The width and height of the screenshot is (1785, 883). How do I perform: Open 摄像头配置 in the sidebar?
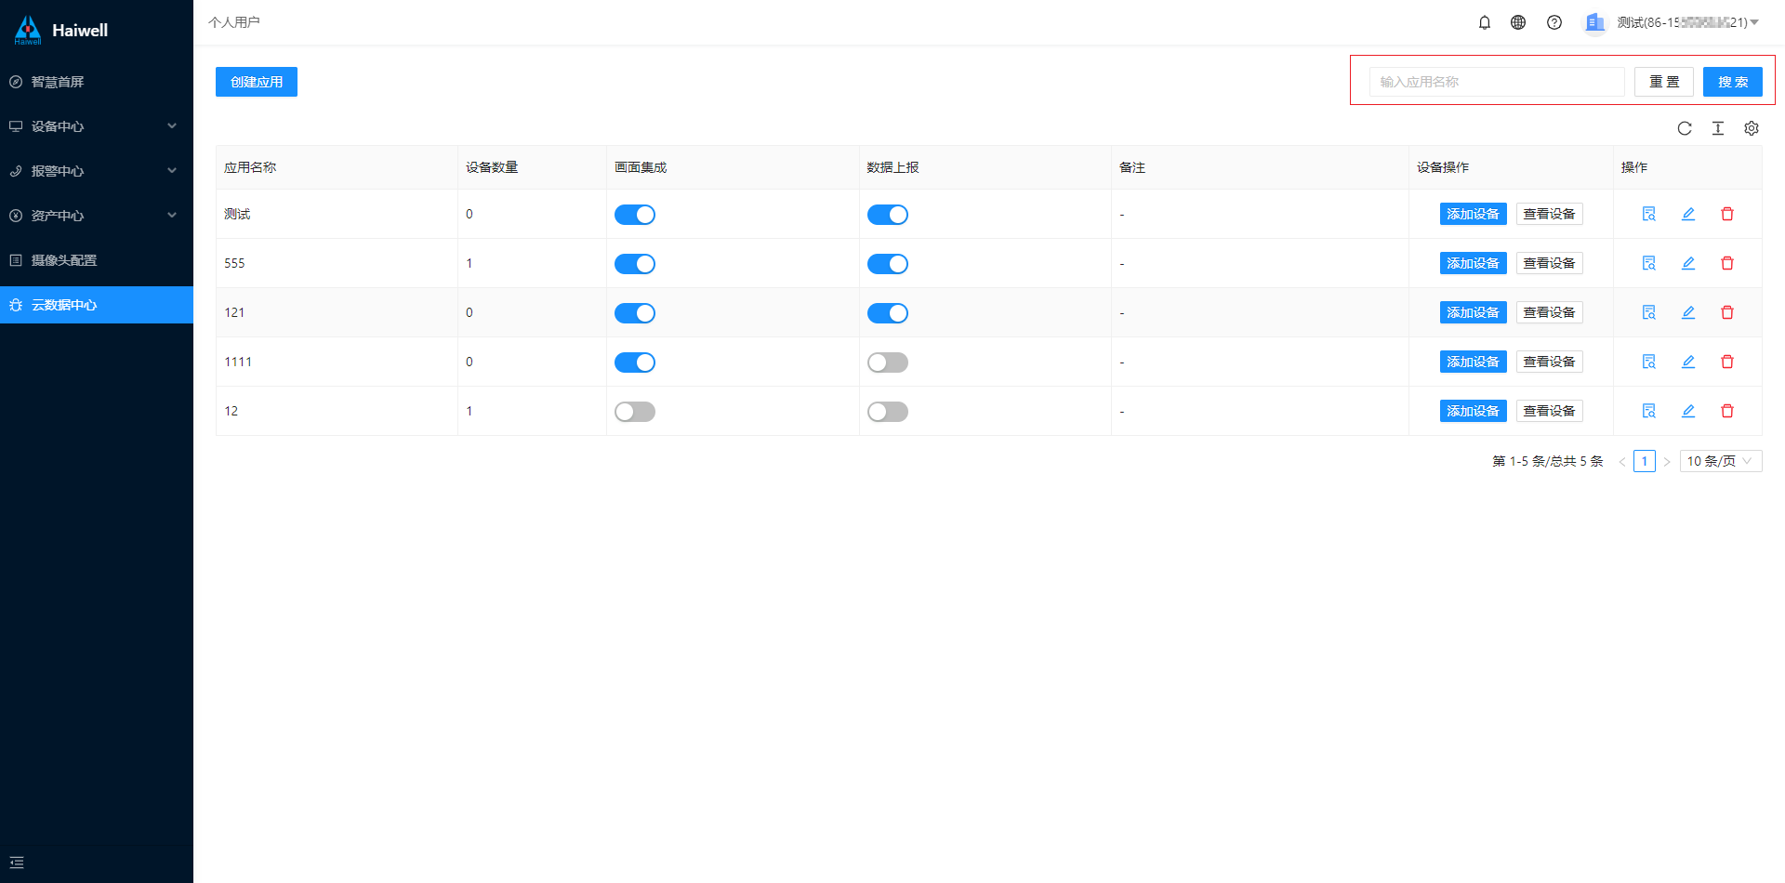pos(97,260)
